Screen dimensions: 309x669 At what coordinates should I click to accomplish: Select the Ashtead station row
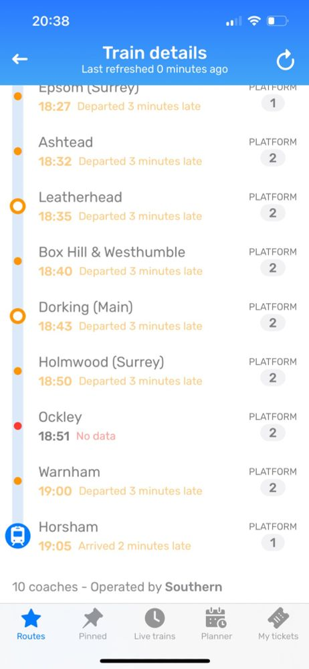[x=154, y=151]
